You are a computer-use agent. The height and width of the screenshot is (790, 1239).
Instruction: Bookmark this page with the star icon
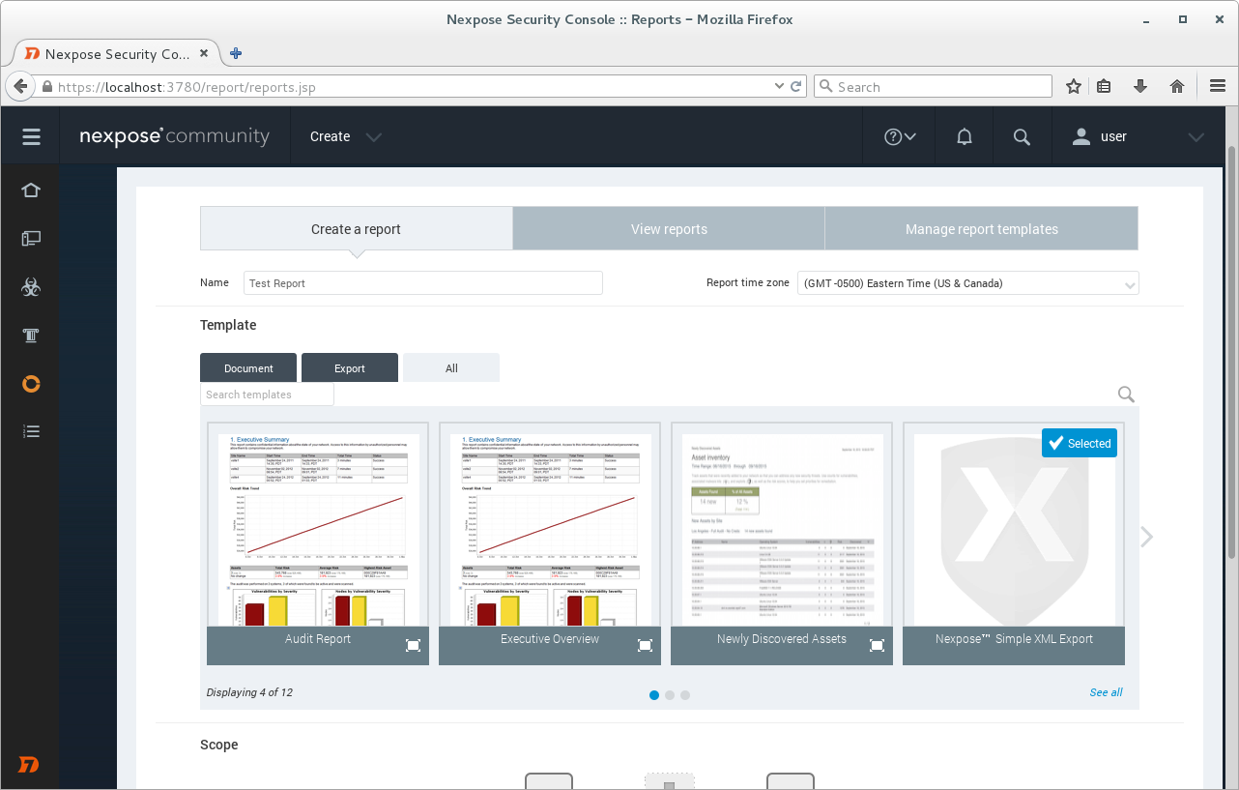coord(1073,86)
